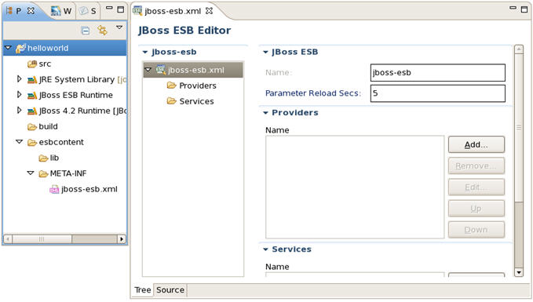Collapse the JBoss ESB section
The width and height of the screenshot is (533, 302).
[x=265, y=53]
